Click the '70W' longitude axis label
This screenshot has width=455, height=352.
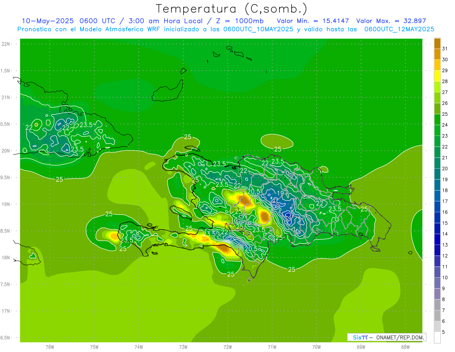tap(317, 347)
